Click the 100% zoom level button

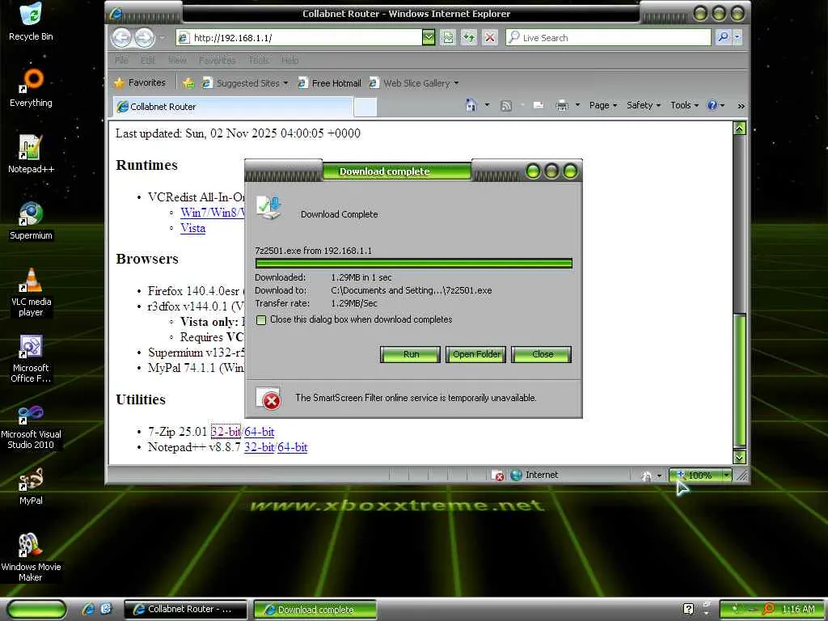click(x=695, y=475)
